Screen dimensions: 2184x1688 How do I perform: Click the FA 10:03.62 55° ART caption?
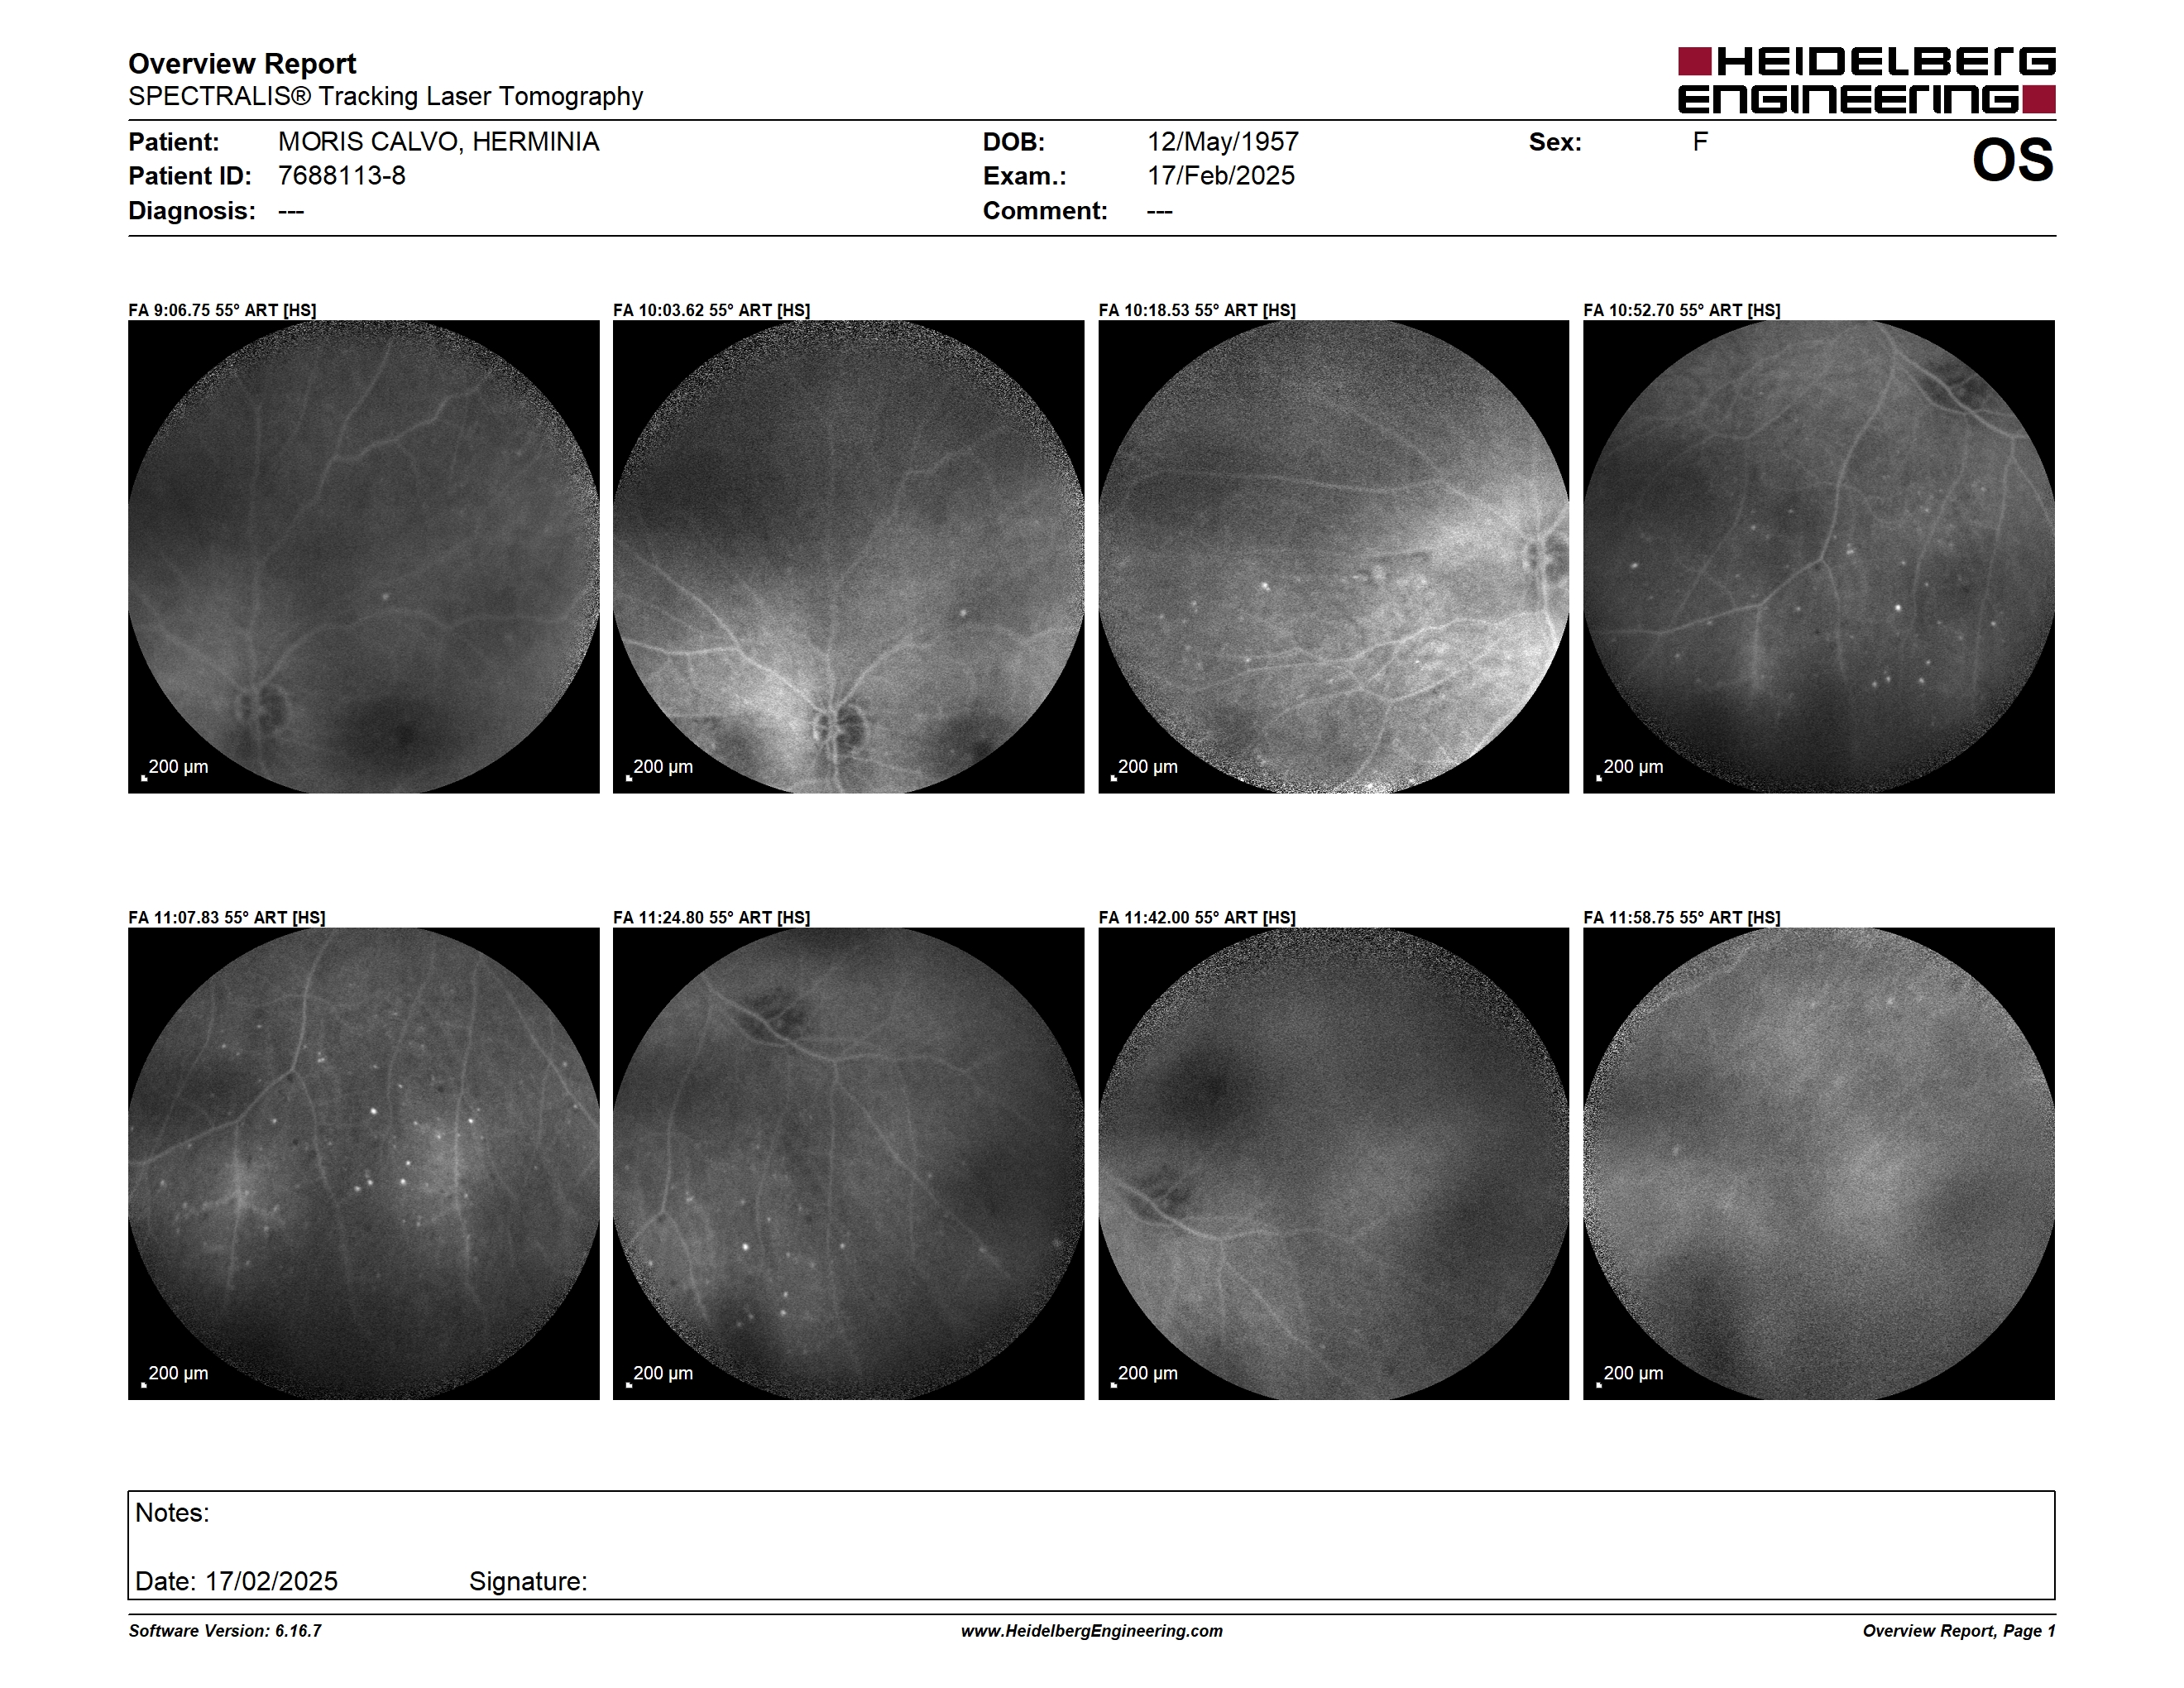(712, 310)
